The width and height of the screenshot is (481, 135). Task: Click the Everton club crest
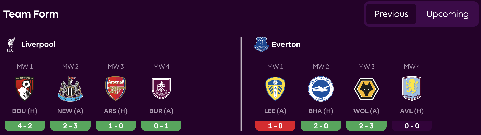tap(261, 44)
